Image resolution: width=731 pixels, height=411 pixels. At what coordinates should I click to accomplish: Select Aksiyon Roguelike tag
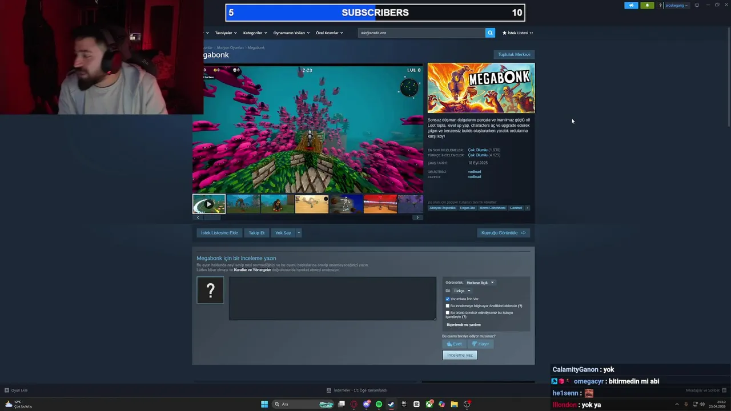coord(443,208)
